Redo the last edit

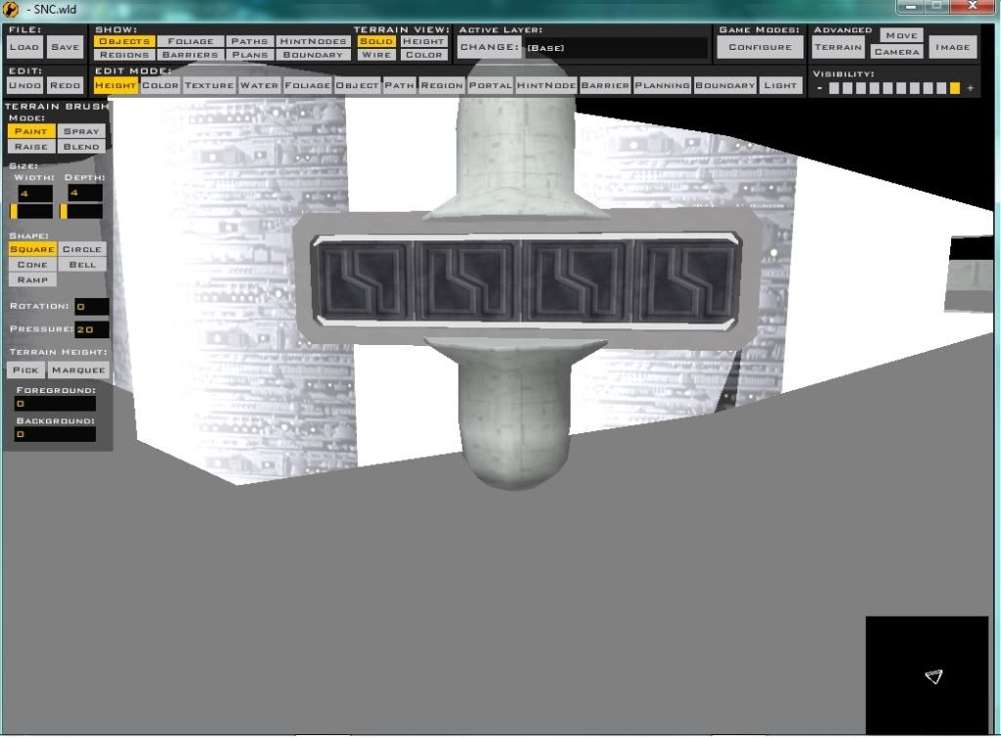pos(65,85)
